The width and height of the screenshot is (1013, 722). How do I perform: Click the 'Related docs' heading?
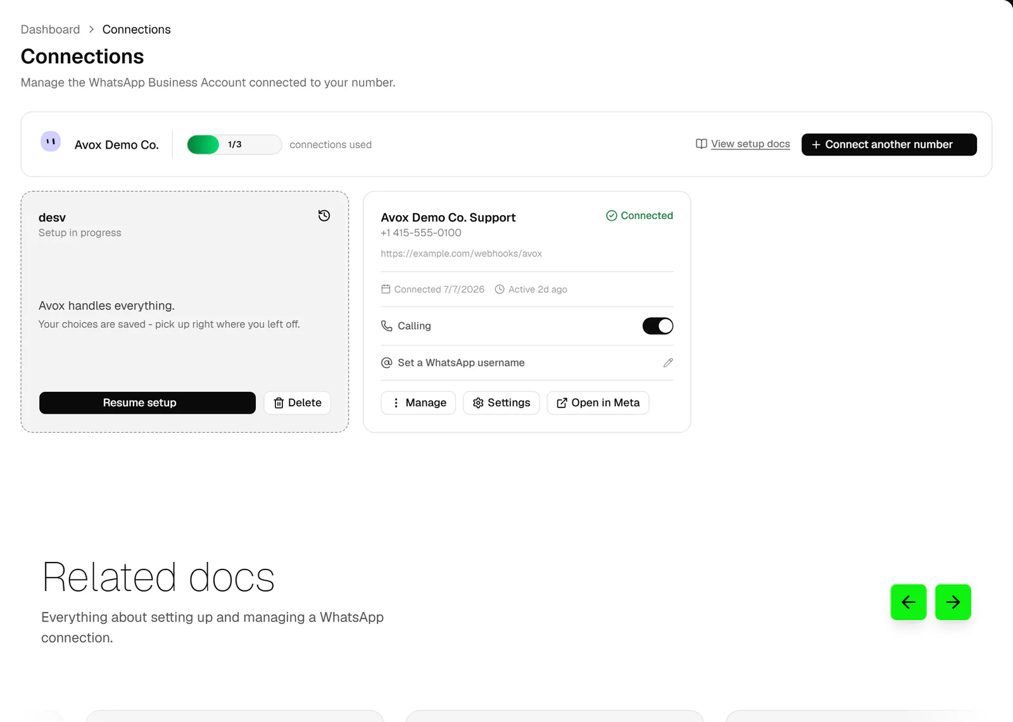158,577
